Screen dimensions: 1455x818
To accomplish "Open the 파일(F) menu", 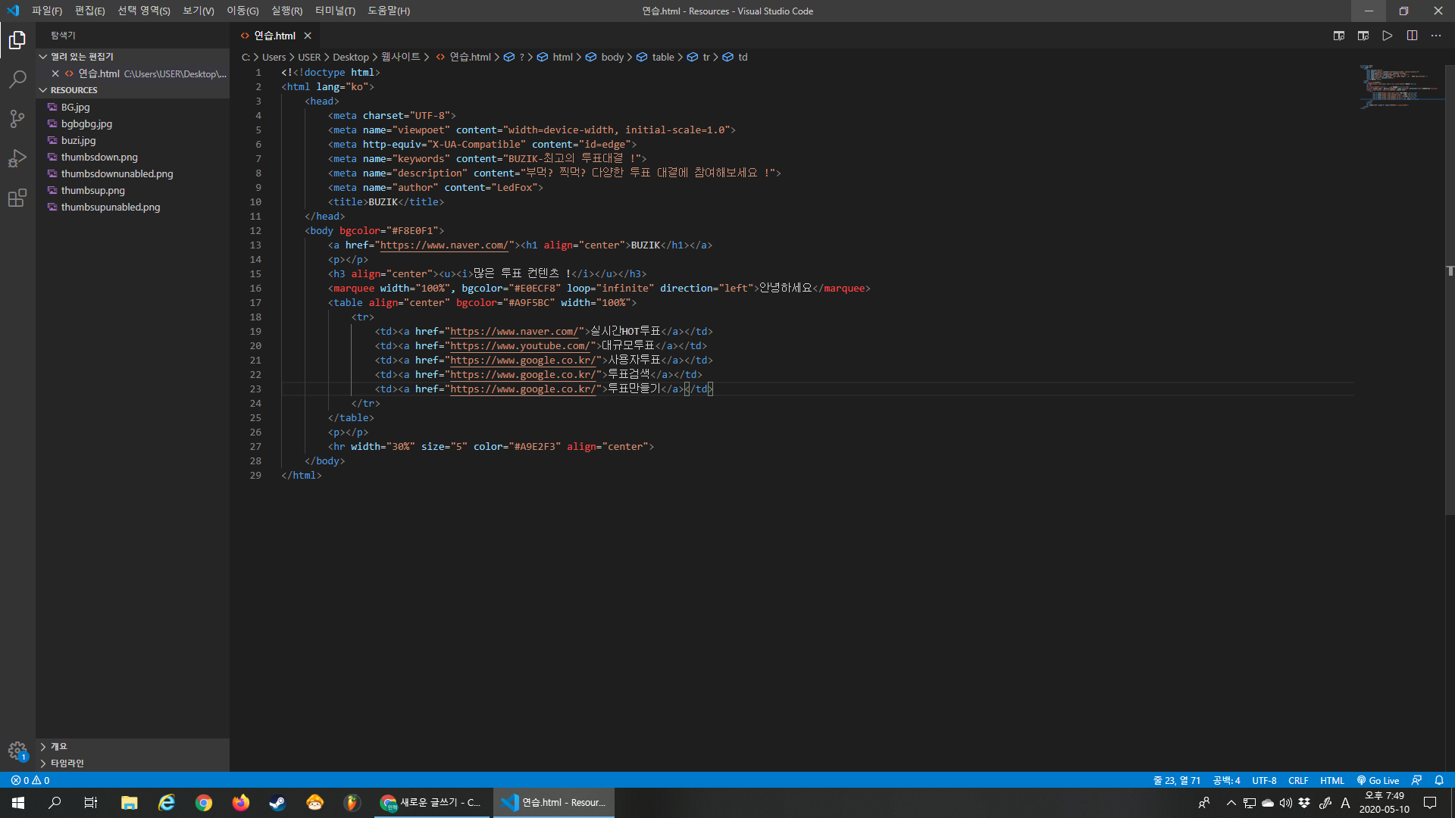I will click(x=47, y=11).
